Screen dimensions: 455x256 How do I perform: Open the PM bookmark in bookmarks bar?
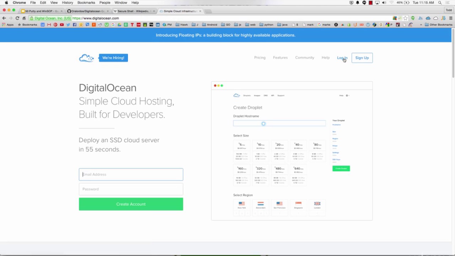click(167, 25)
